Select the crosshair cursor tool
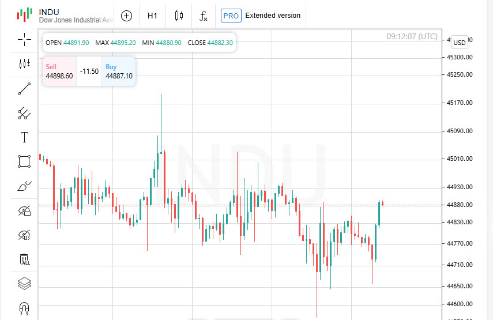 pyautogui.click(x=24, y=39)
